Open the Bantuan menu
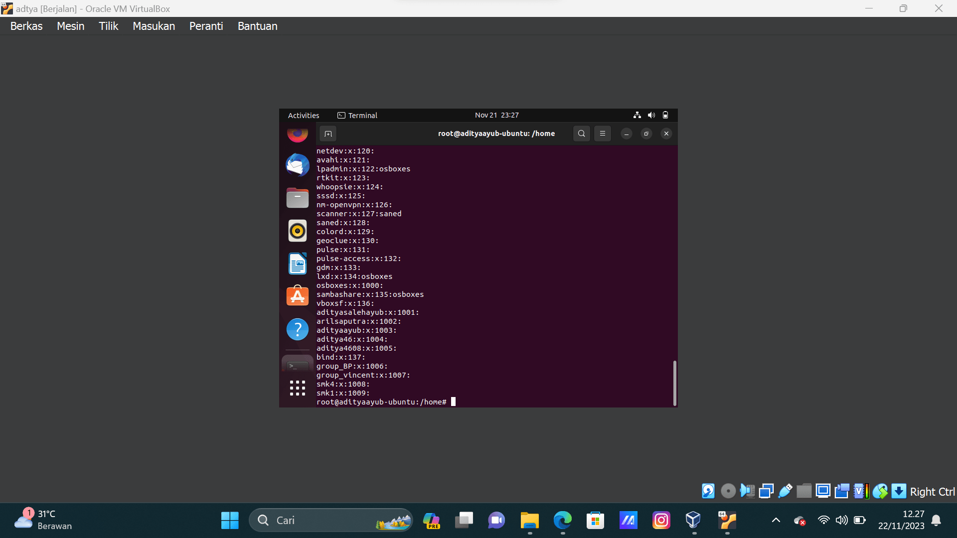The width and height of the screenshot is (957, 538). point(257,26)
